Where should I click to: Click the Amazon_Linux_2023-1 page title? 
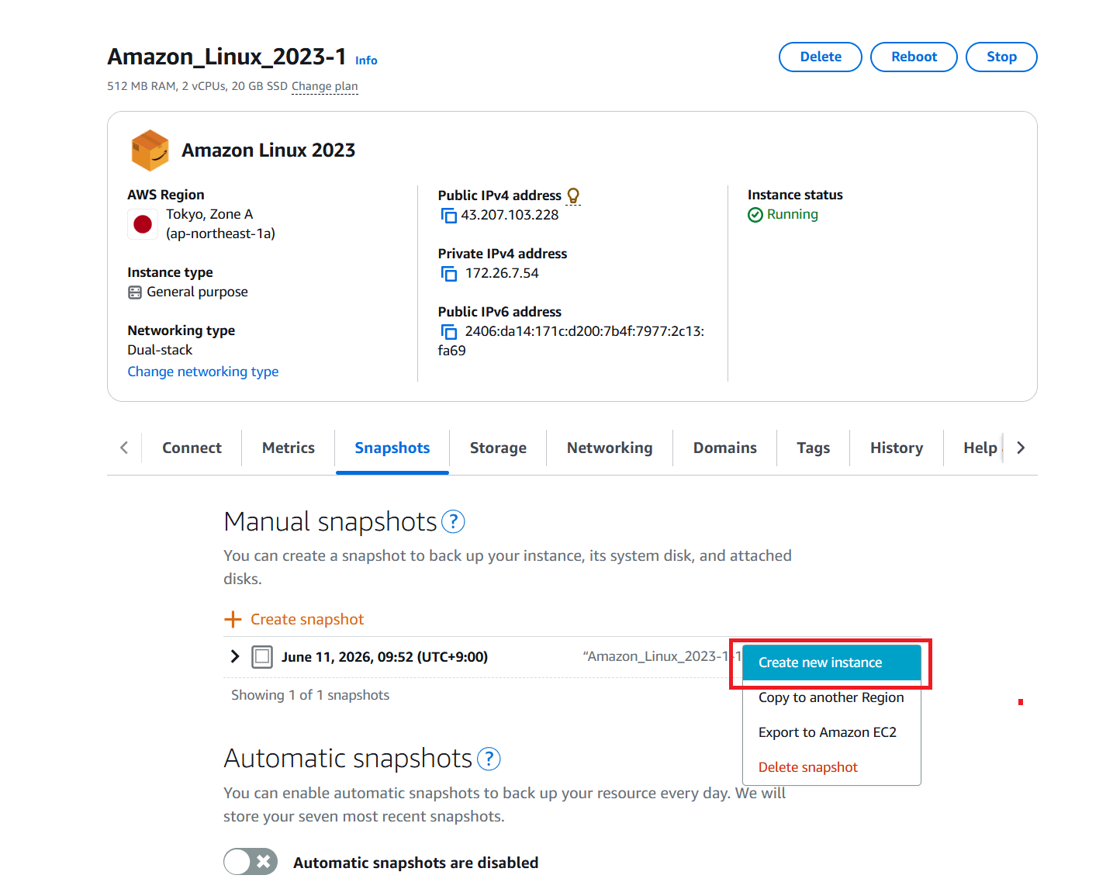pyautogui.click(x=226, y=57)
